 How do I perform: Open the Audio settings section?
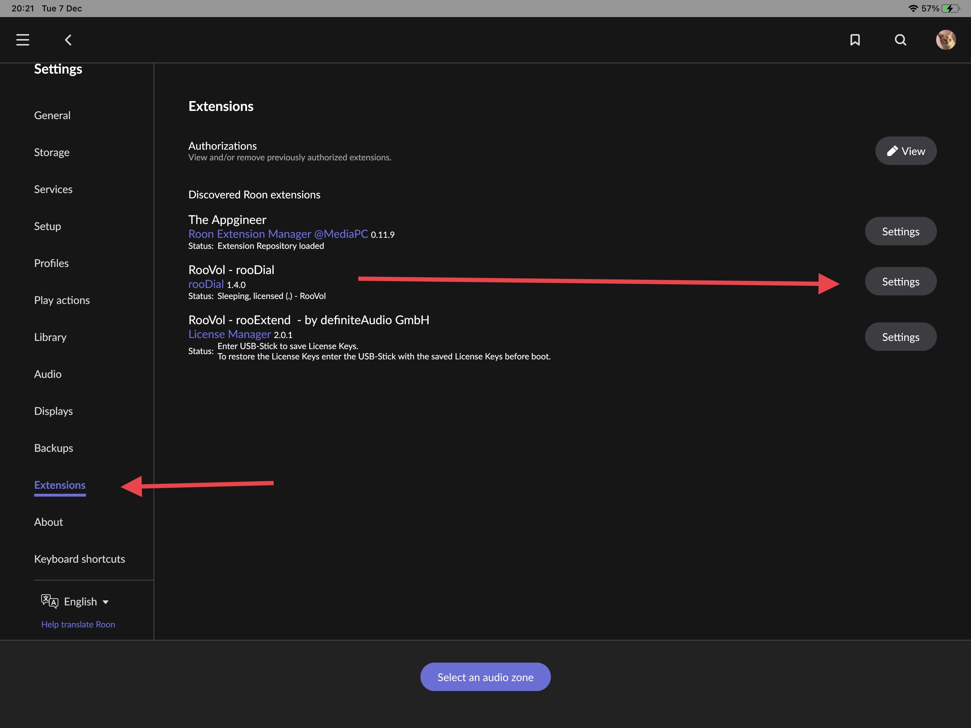pos(48,374)
